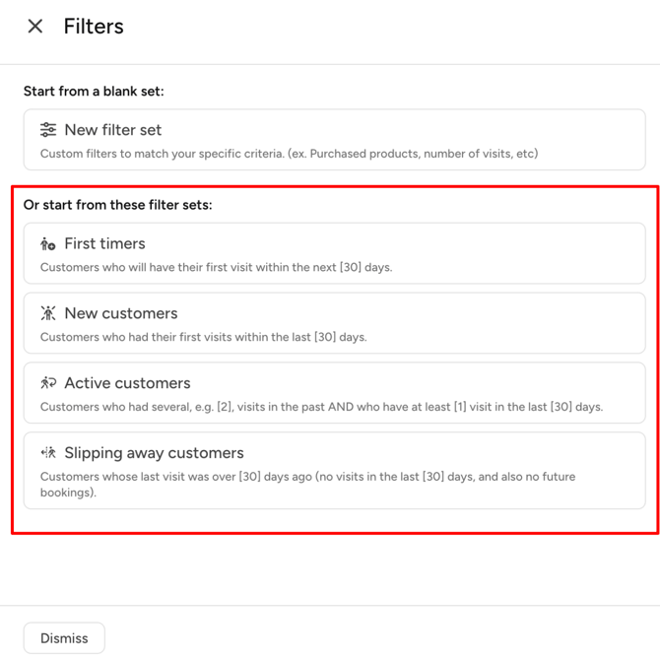Choose the First timers filter set title
Viewport: 660px width, 660px height.
(104, 243)
